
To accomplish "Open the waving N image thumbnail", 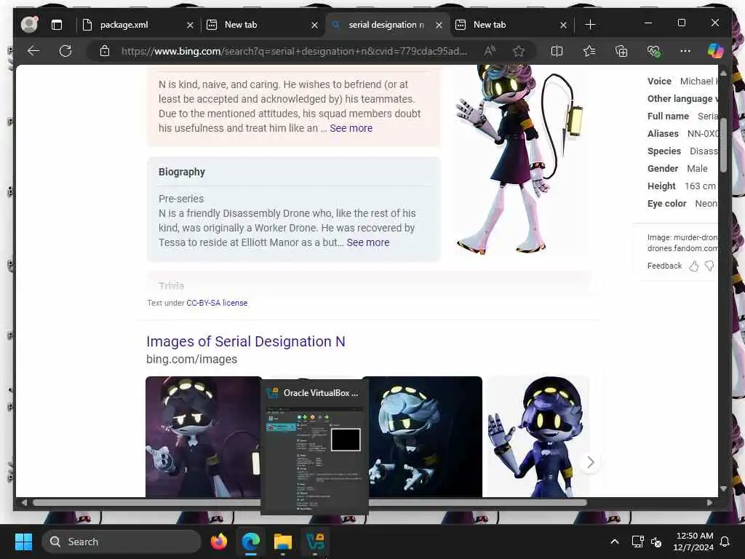I will 538,437.
